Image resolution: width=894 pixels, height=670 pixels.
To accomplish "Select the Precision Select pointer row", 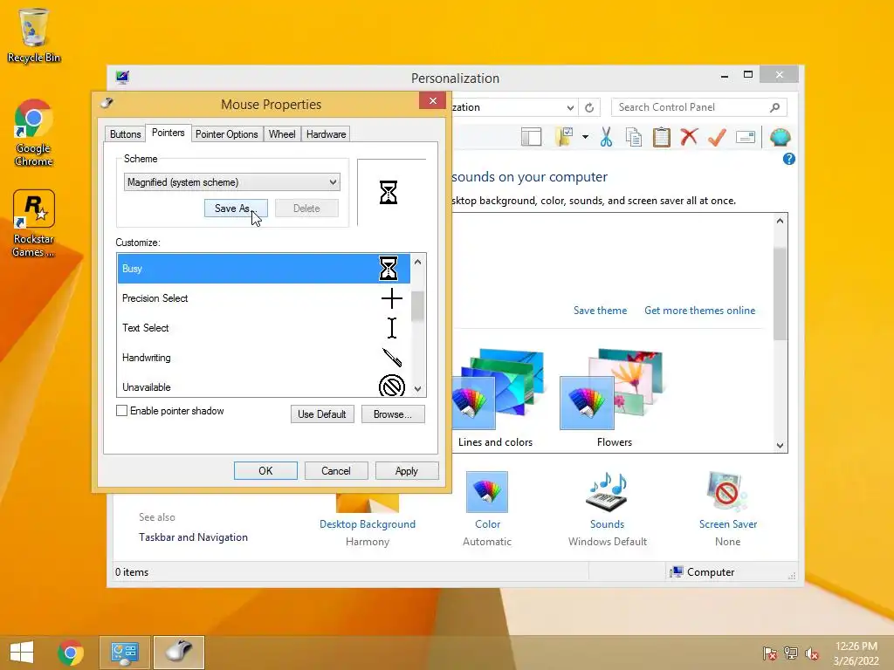I will (264, 298).
